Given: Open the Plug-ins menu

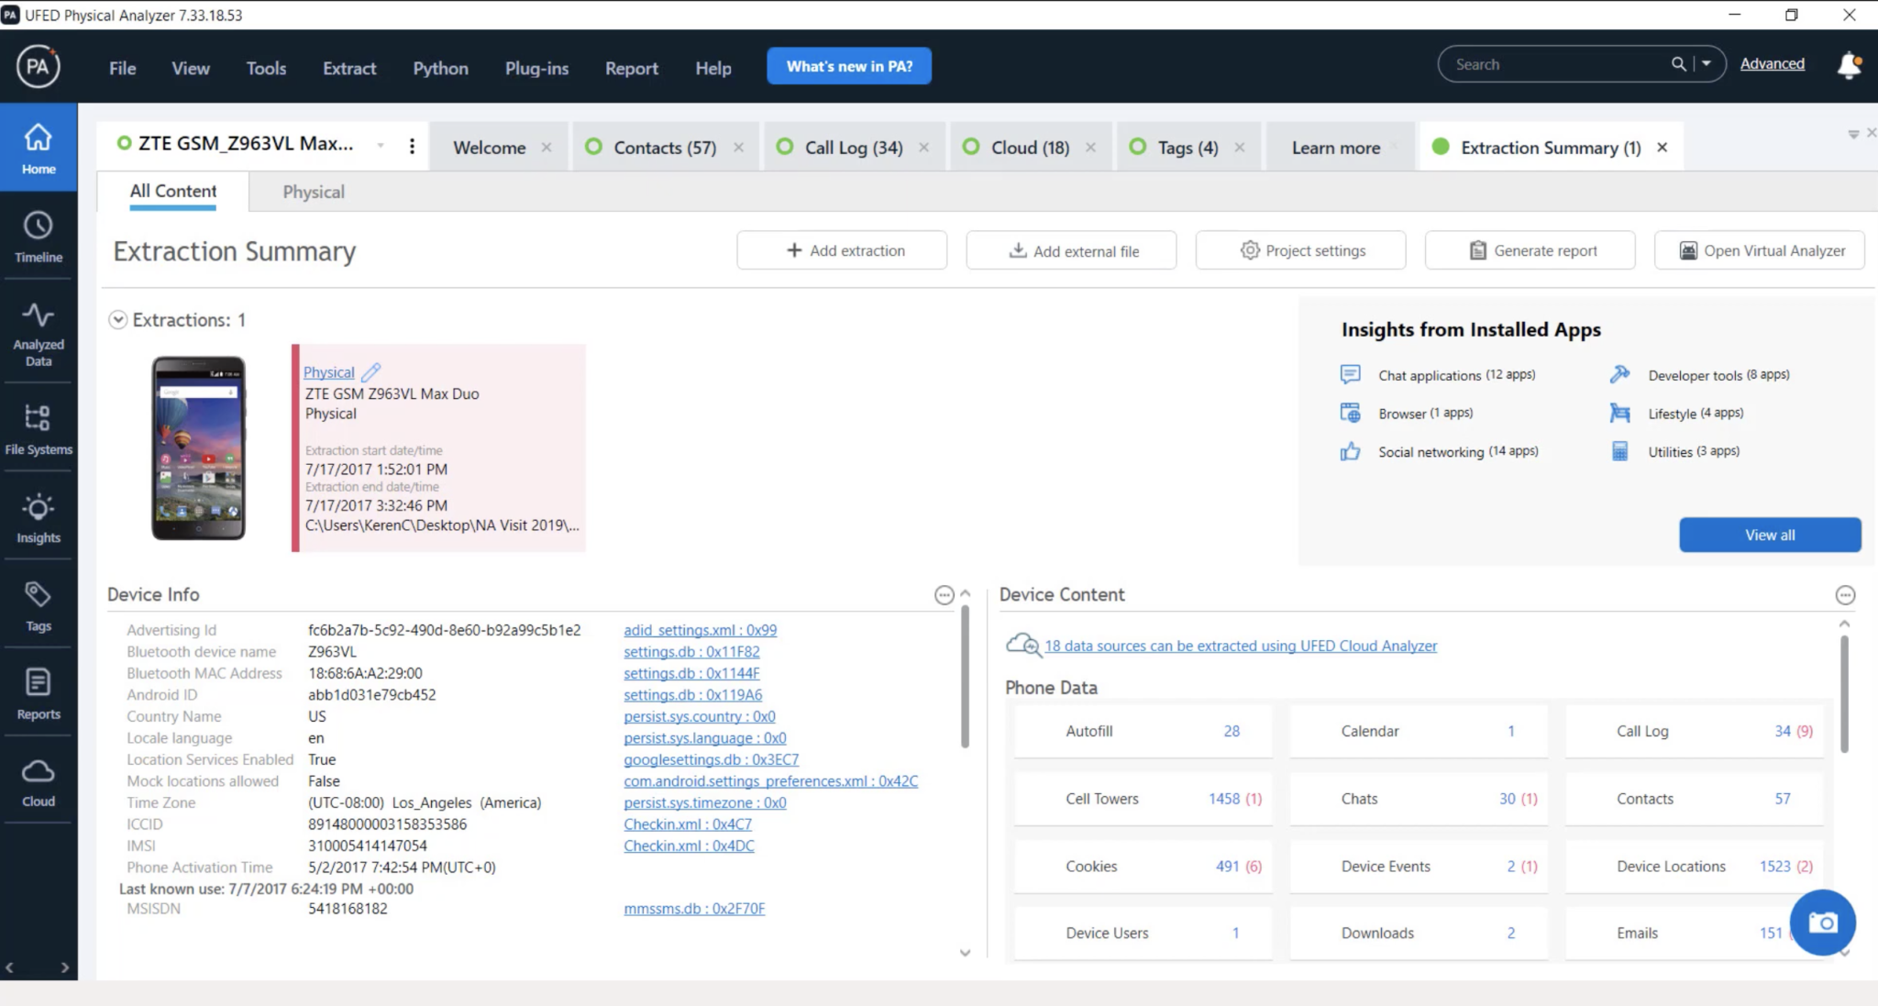Looking at the screenshot, I should [x=536, y=68].
